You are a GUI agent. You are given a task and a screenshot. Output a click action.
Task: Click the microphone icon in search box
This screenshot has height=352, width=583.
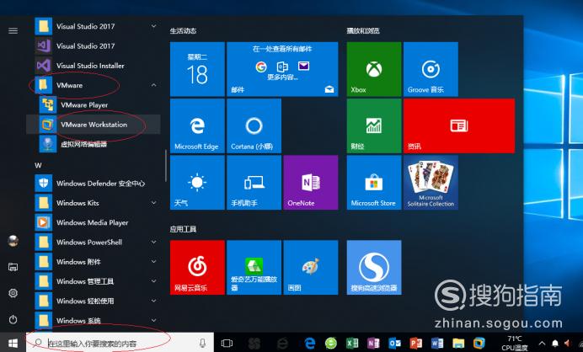(x=203, y=343)
